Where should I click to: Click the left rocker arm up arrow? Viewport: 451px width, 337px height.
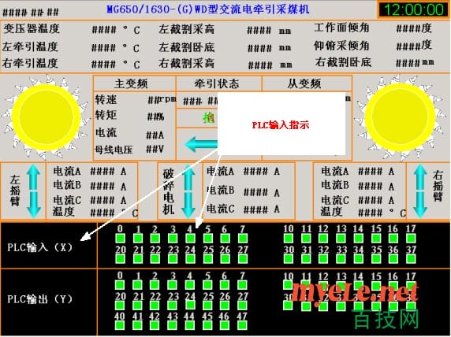pyautogui.click(x=34, y=177)
